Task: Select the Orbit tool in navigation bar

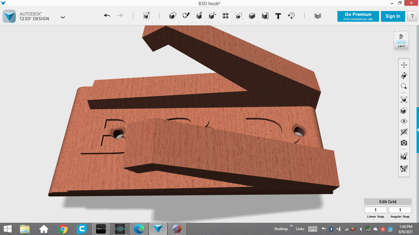Action: [404, 76]
